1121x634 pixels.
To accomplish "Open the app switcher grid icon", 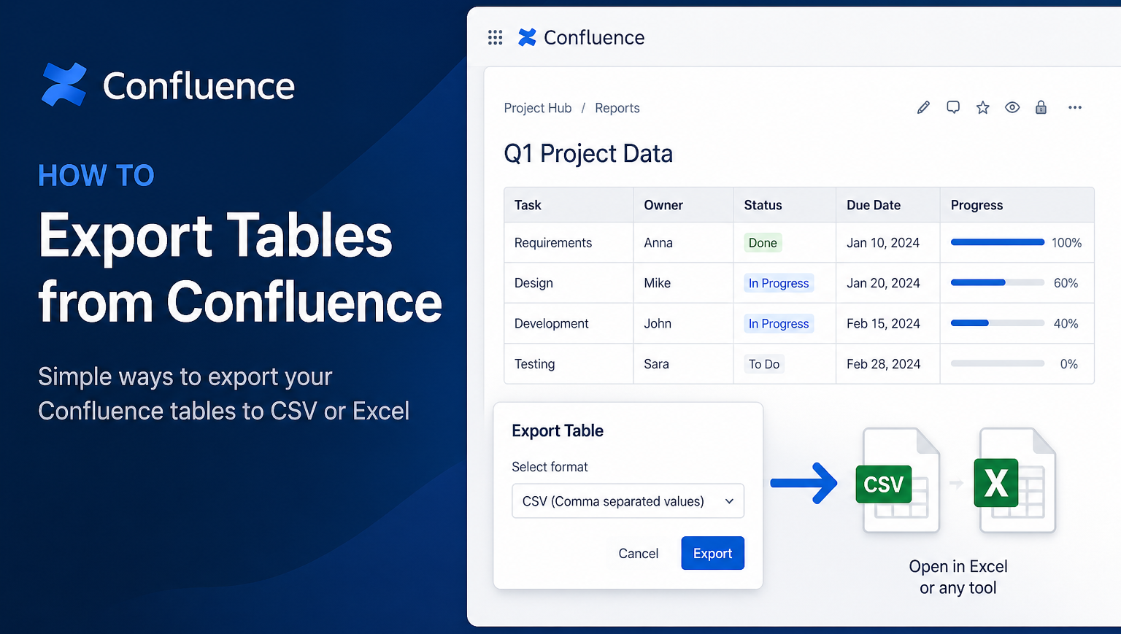I will pos(495,37).
